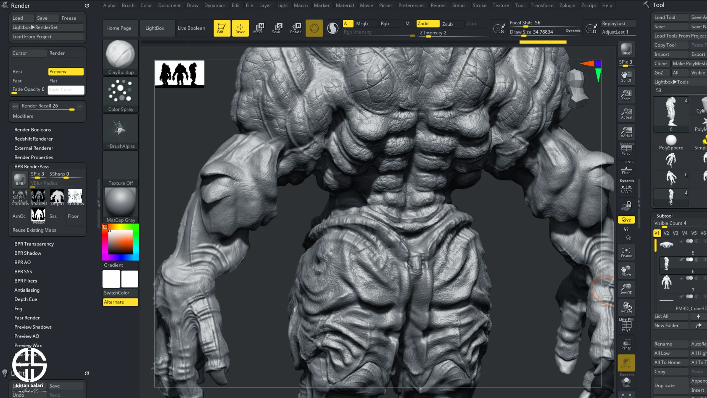This screenshot has height=398, width=707.
Task: Click Reuse Existing Maps button
Action: pos(47,230)
